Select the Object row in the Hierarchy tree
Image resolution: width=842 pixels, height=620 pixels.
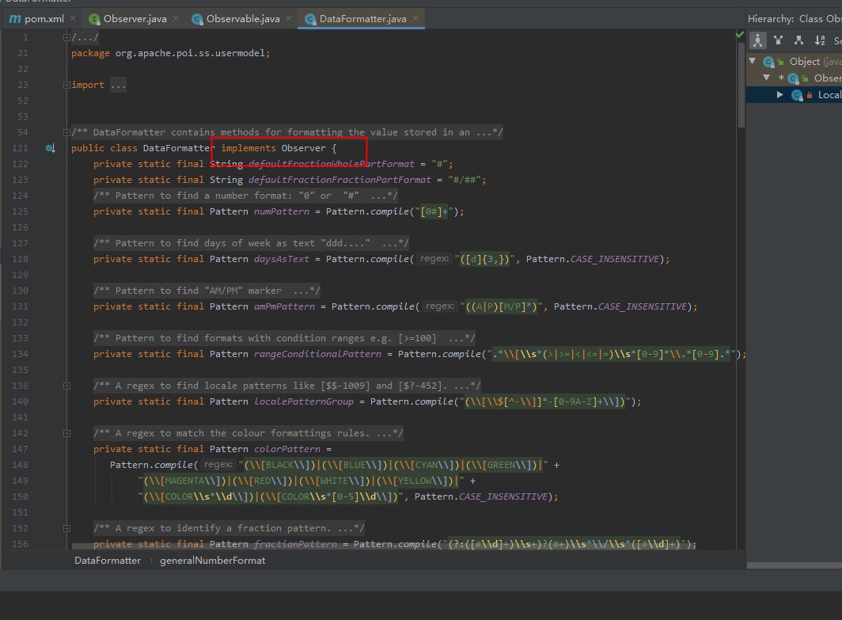coord(795,62)
